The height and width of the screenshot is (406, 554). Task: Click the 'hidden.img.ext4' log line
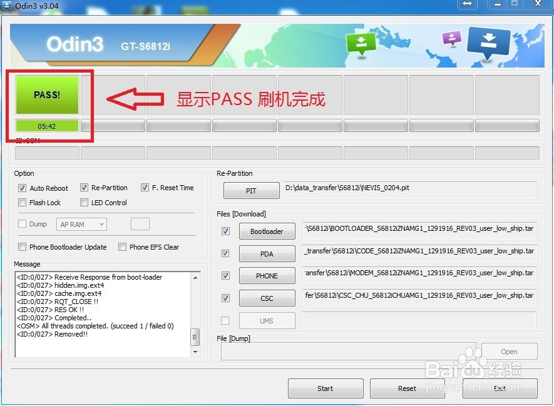coord(60,285)
